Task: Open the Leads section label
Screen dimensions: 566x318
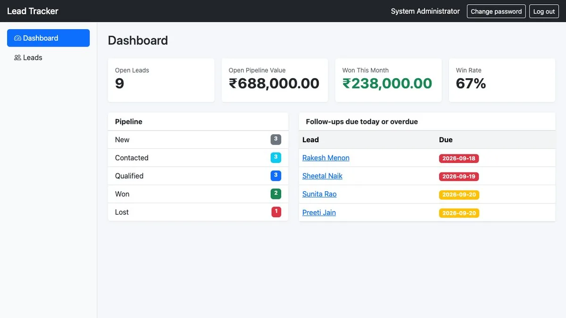Action: (x=33, y=57)
